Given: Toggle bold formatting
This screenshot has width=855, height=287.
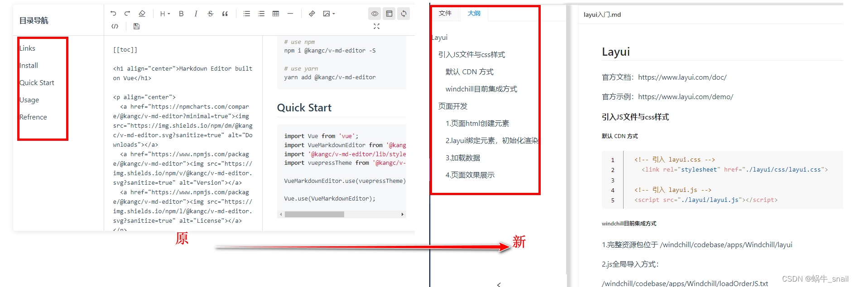Looking at the screenshot, I should click(x=181, y=14).
